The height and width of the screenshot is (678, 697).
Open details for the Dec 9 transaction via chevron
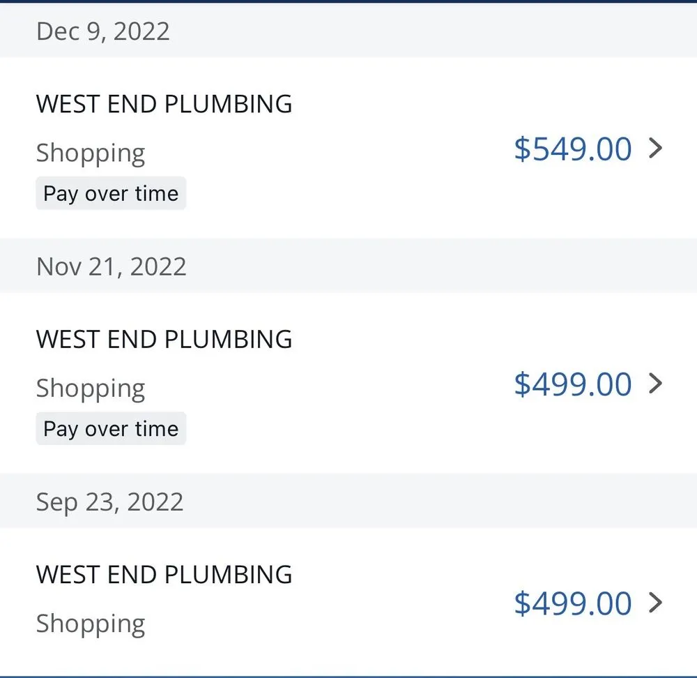(x=656, y=149)
